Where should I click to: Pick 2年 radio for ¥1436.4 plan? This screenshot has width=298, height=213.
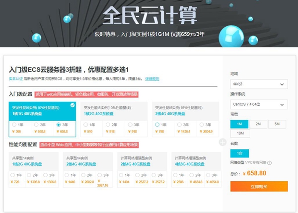179,125
